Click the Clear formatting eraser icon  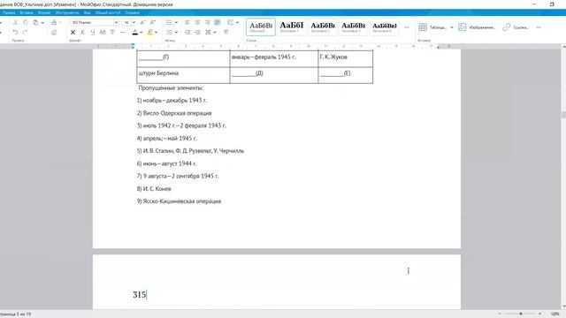click(54, 33)
